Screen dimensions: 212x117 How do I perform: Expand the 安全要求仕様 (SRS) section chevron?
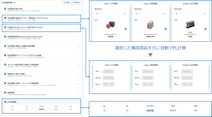(78, 9)
